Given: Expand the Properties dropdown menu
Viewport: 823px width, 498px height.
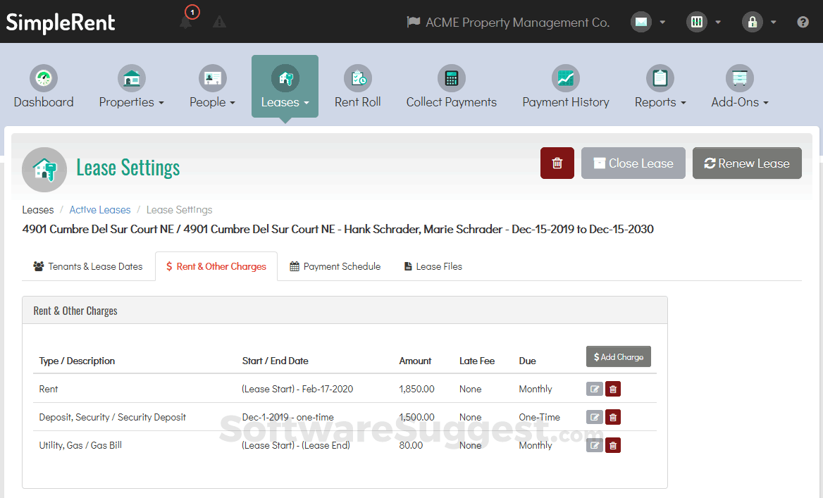Looking at the screenshot, I should (x=131, y=101).
